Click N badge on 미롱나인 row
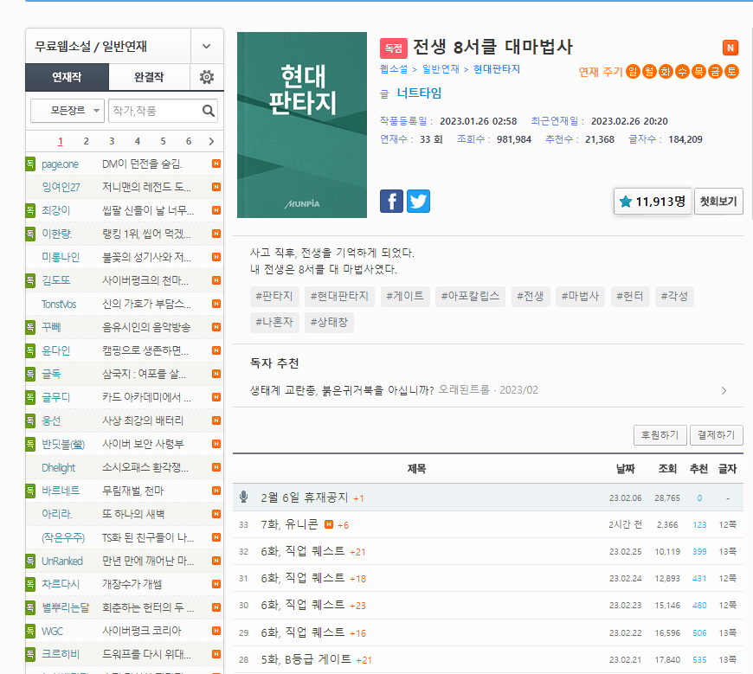Image resolution: width=753 pixels, height=674 pixels. pos(216,257)
